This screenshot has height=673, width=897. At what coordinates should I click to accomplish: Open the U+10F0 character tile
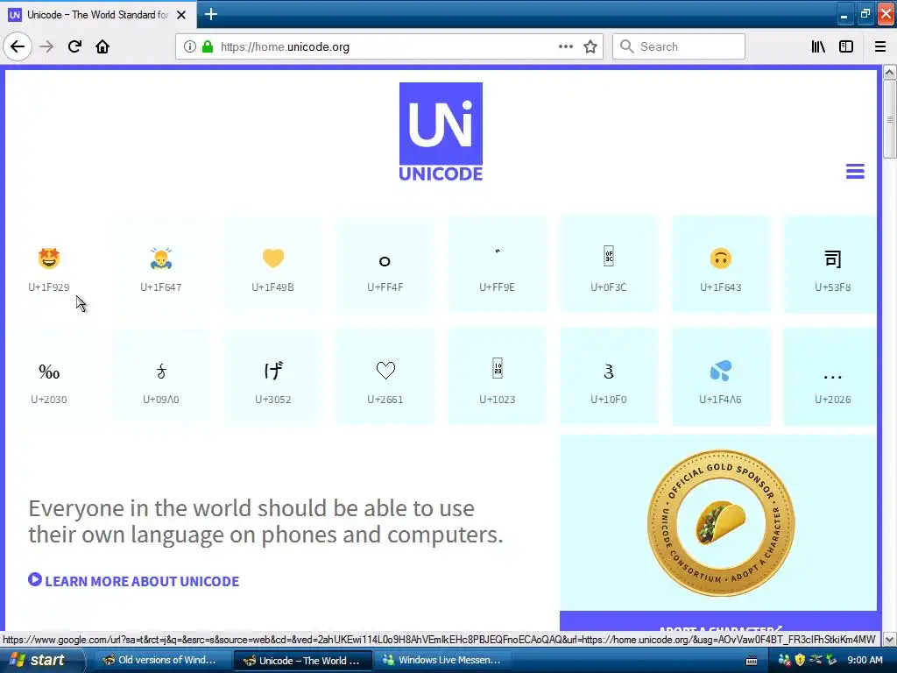point(609,377)
